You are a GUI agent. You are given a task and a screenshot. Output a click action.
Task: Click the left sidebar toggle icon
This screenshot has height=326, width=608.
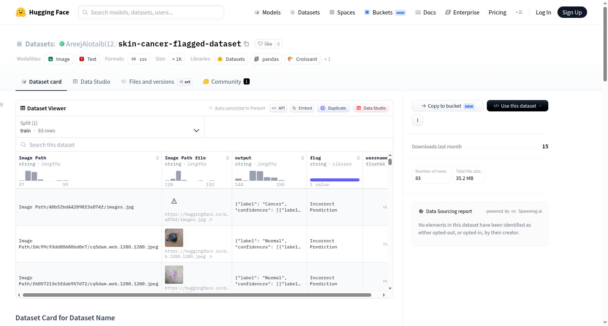tap(2, 105)
